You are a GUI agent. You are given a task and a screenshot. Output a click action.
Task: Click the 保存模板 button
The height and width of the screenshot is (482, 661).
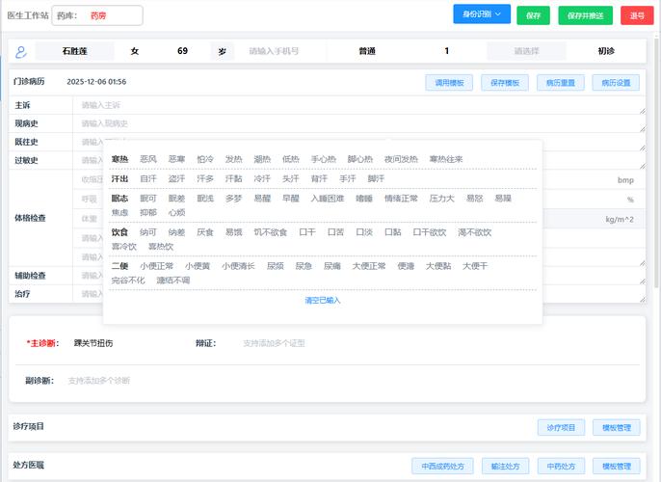tap(505, 83)
